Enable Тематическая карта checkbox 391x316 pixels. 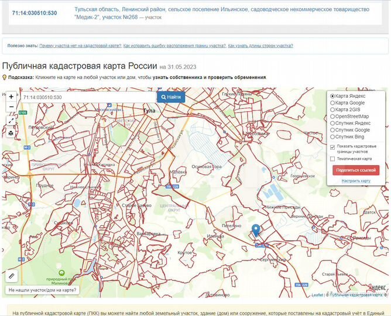click(332, 159)
